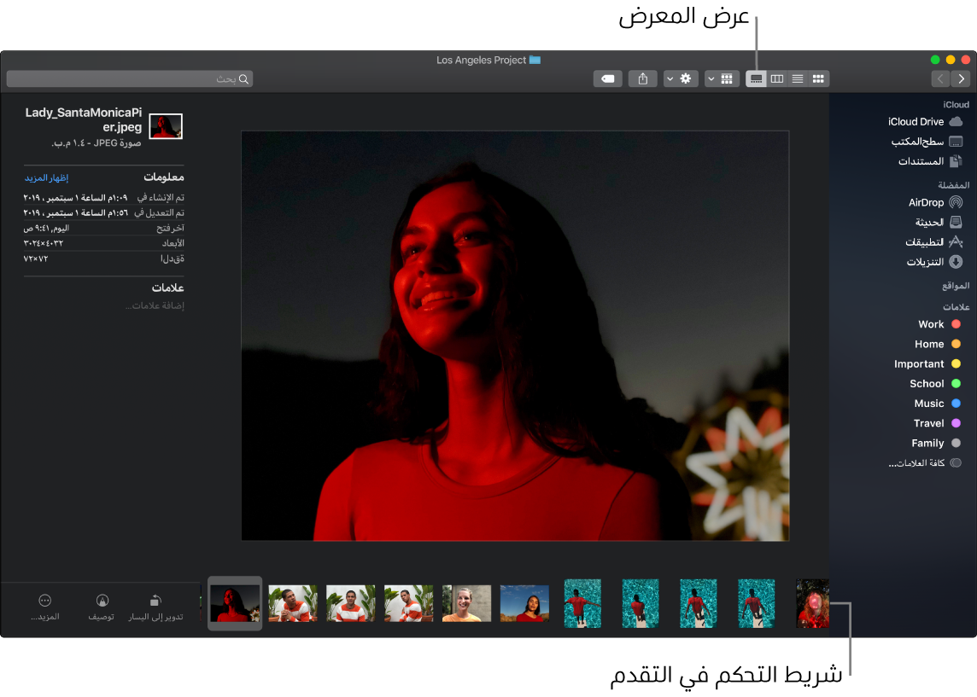977x697 pixels.
Task: Click the tag icon in the toolbar
Action: point(607,78)
